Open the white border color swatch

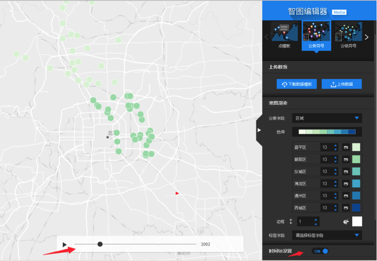(x=357, y=221)
